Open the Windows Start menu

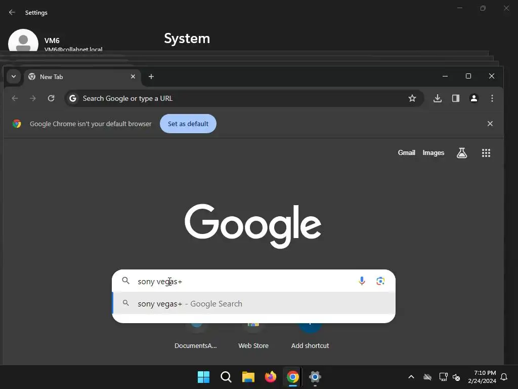point(203,377)
